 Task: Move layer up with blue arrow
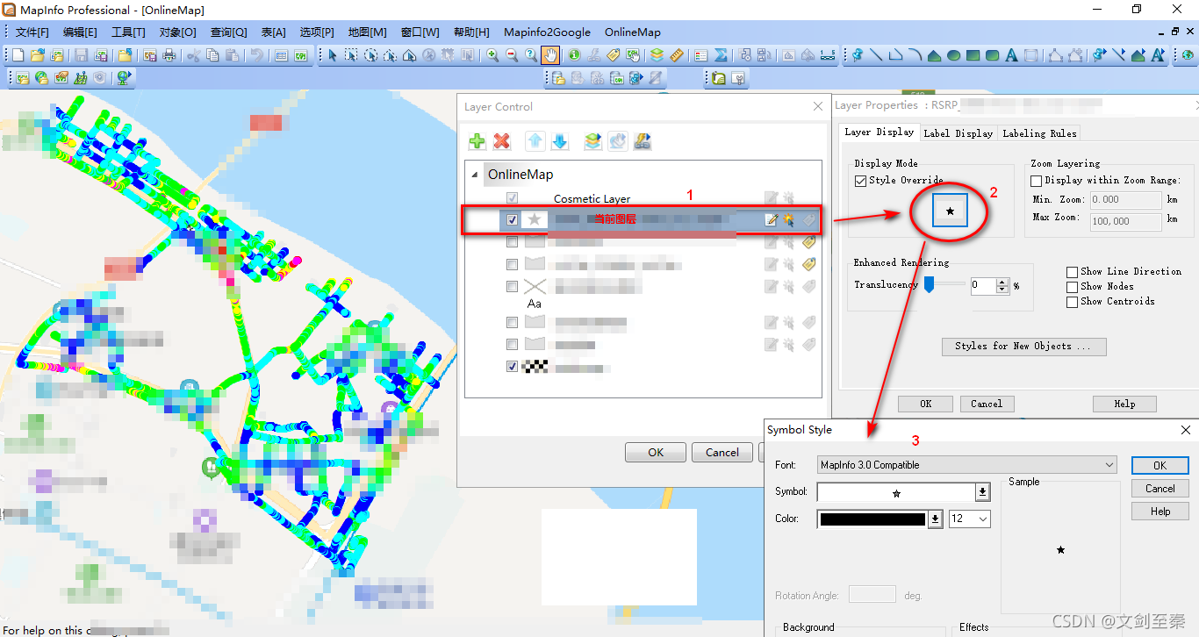[535, 141]
